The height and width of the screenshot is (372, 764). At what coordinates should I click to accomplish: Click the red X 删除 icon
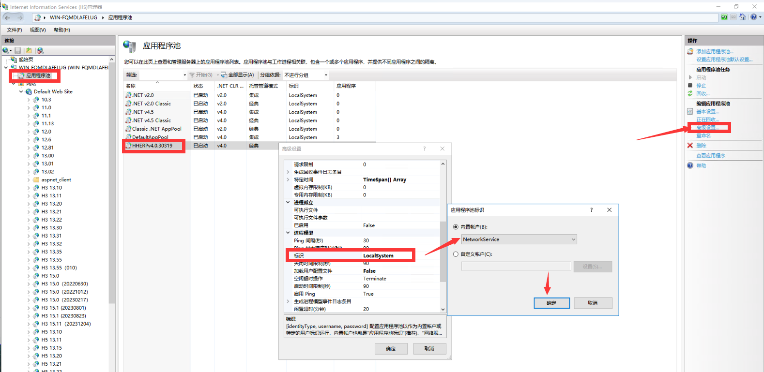click(690, 145)
